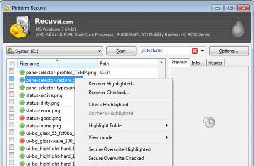Viewport: 254px width, 166px height.
Task: Switch to the Info tab
Action: (x=198, y=63)
